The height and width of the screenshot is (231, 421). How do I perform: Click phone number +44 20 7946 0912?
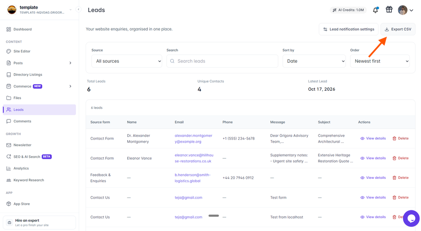238,178
